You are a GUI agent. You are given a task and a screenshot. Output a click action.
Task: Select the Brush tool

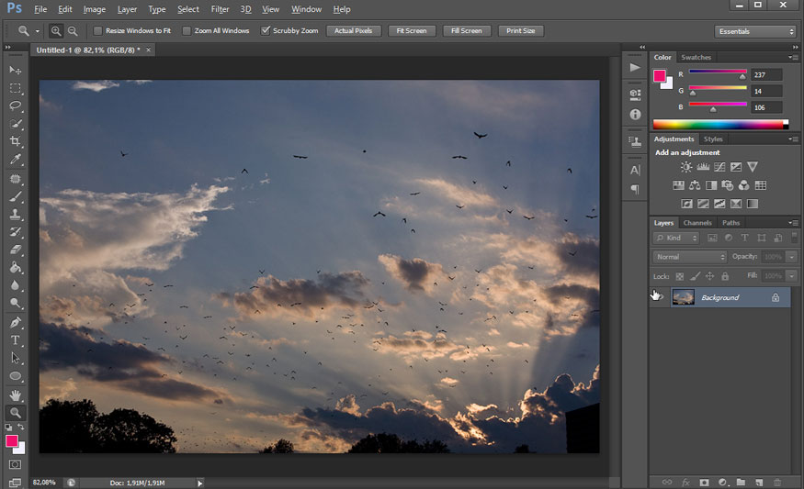point(15,196)
